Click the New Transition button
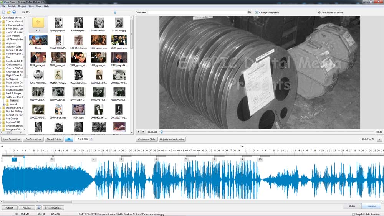The image size is (384, 216). pos(12,139)
